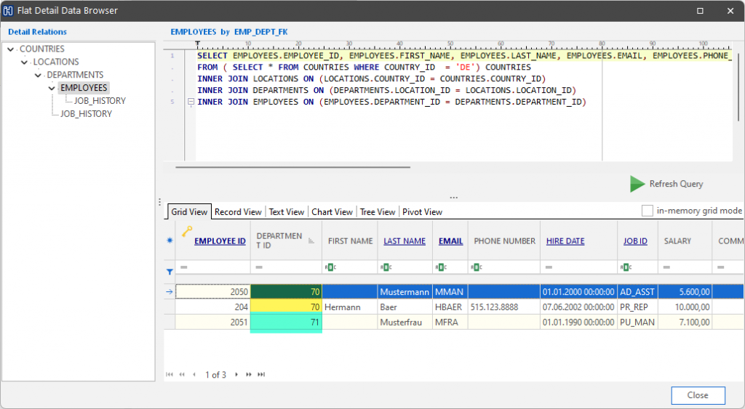Switch to the Record View tab
745x409 pixels.
[238, 212]
